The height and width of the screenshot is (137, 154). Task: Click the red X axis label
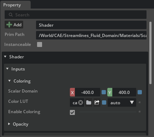coord(72,92)
